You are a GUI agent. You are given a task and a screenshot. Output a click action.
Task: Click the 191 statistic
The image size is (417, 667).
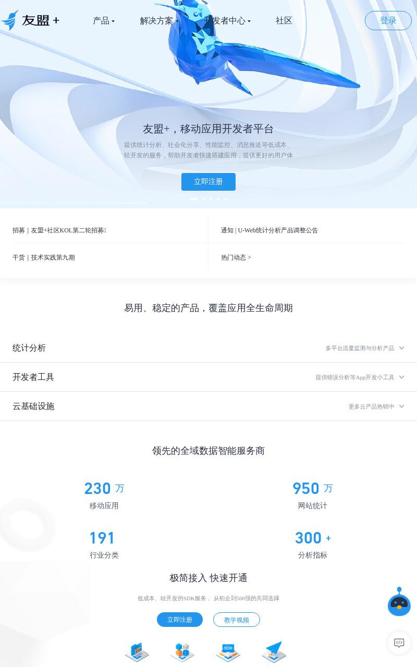pos(102,538)
